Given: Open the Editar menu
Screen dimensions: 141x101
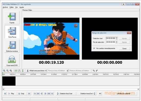Looking at the screenshot, I should coord(12,7).
